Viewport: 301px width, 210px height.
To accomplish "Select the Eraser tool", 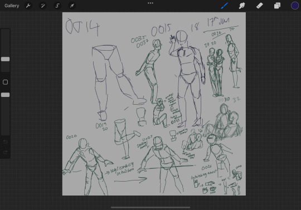I will [260, 6].
